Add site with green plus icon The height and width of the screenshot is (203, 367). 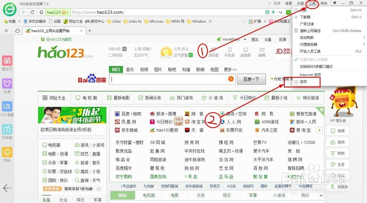pos(319,130)
